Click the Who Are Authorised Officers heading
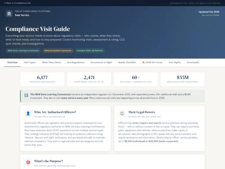The image size is (225, 169). (x=55, y=112)
